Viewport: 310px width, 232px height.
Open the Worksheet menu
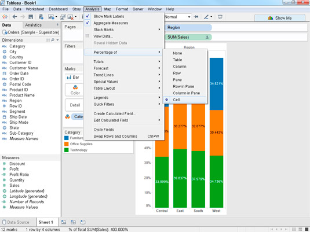(35, 9)
